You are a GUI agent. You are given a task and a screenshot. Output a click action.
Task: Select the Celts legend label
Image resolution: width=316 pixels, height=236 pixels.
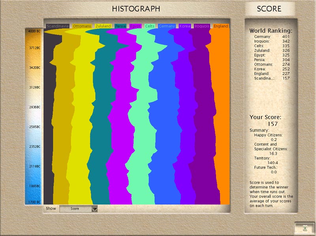[150, 26]
